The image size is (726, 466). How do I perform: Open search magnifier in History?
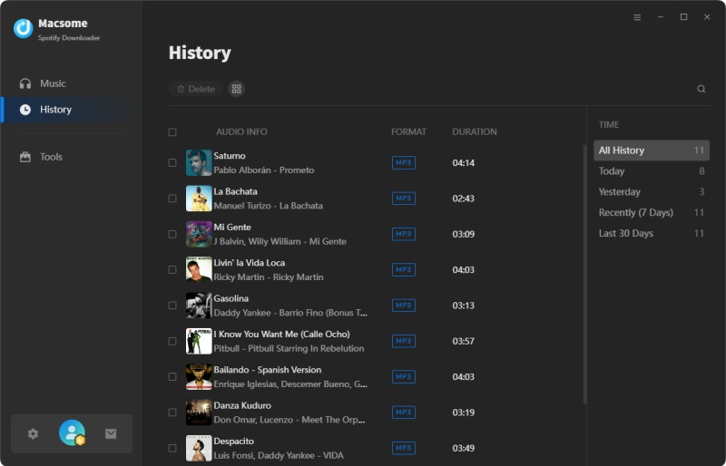click(x=701, y=89)
